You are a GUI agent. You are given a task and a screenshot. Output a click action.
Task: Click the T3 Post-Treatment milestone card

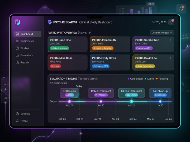click(131, 93)
